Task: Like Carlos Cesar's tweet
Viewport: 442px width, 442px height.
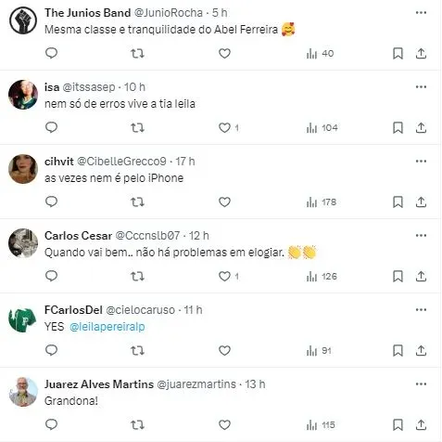Action: [224, 276]
